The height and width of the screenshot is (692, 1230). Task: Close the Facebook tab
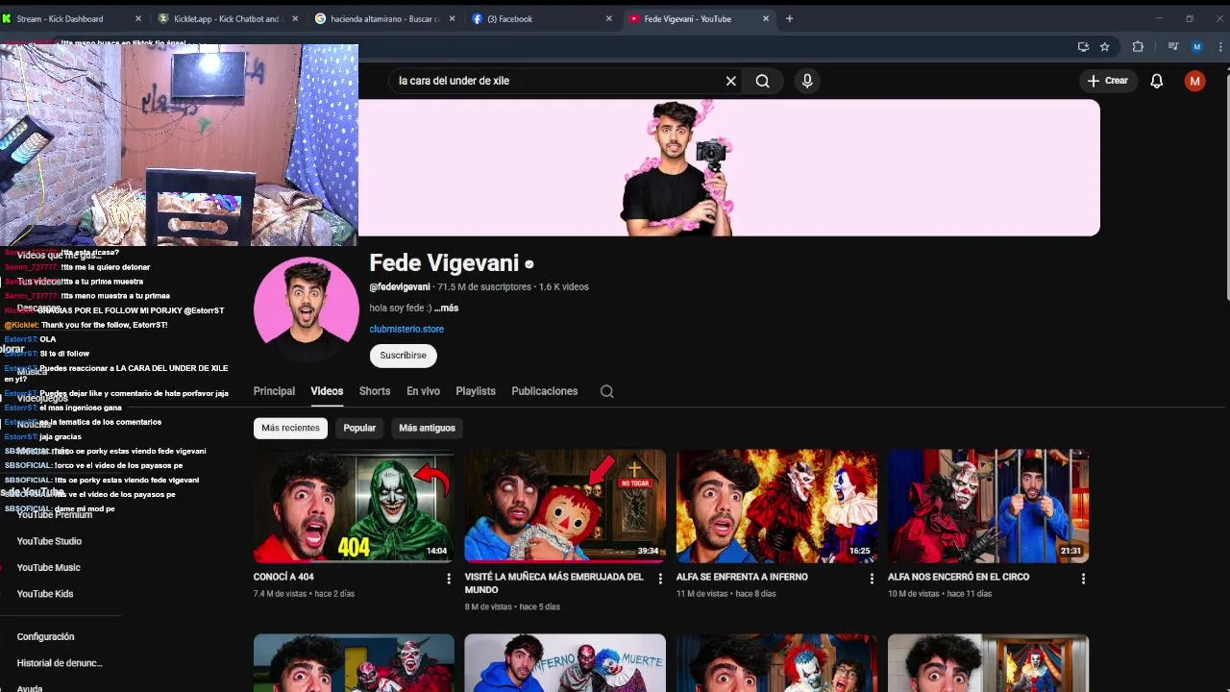[608, 18]
